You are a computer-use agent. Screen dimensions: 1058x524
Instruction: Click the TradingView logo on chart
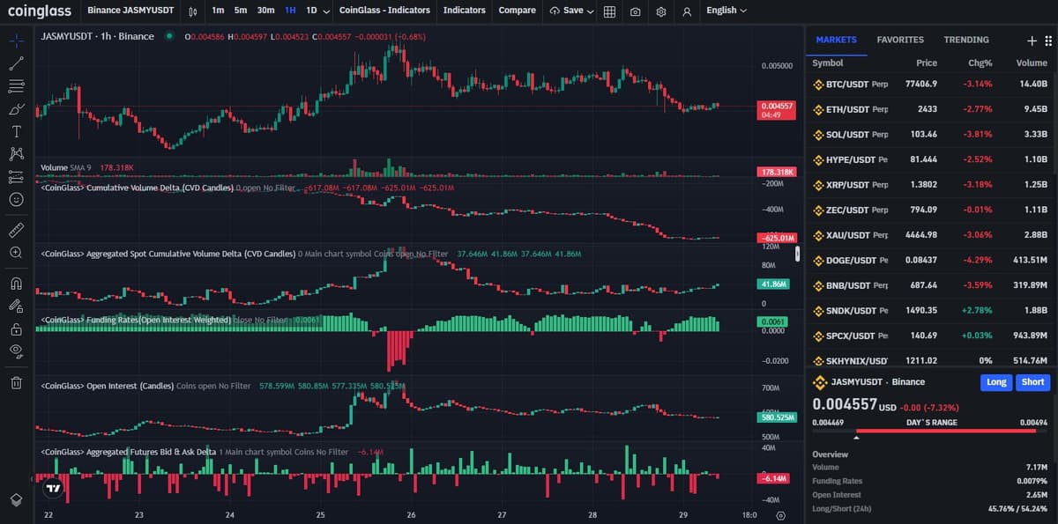point(53,487)
